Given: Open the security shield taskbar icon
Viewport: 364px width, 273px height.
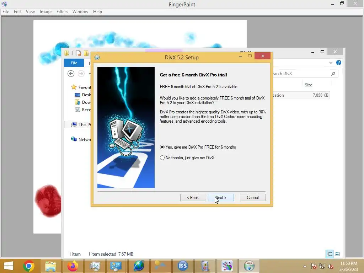Looking at the screenshot, I should (x=205, y=266).
